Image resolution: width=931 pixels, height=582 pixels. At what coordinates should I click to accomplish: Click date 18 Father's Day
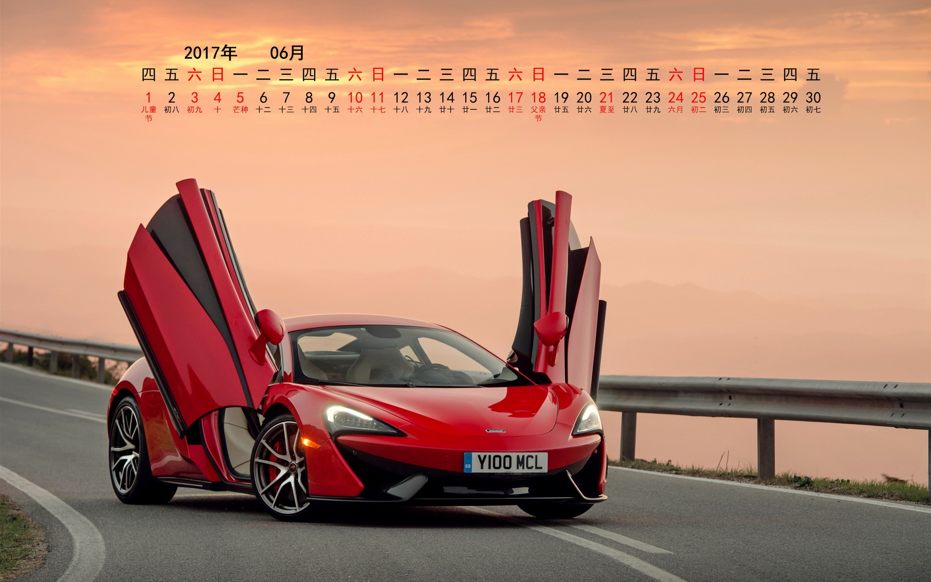538,98
